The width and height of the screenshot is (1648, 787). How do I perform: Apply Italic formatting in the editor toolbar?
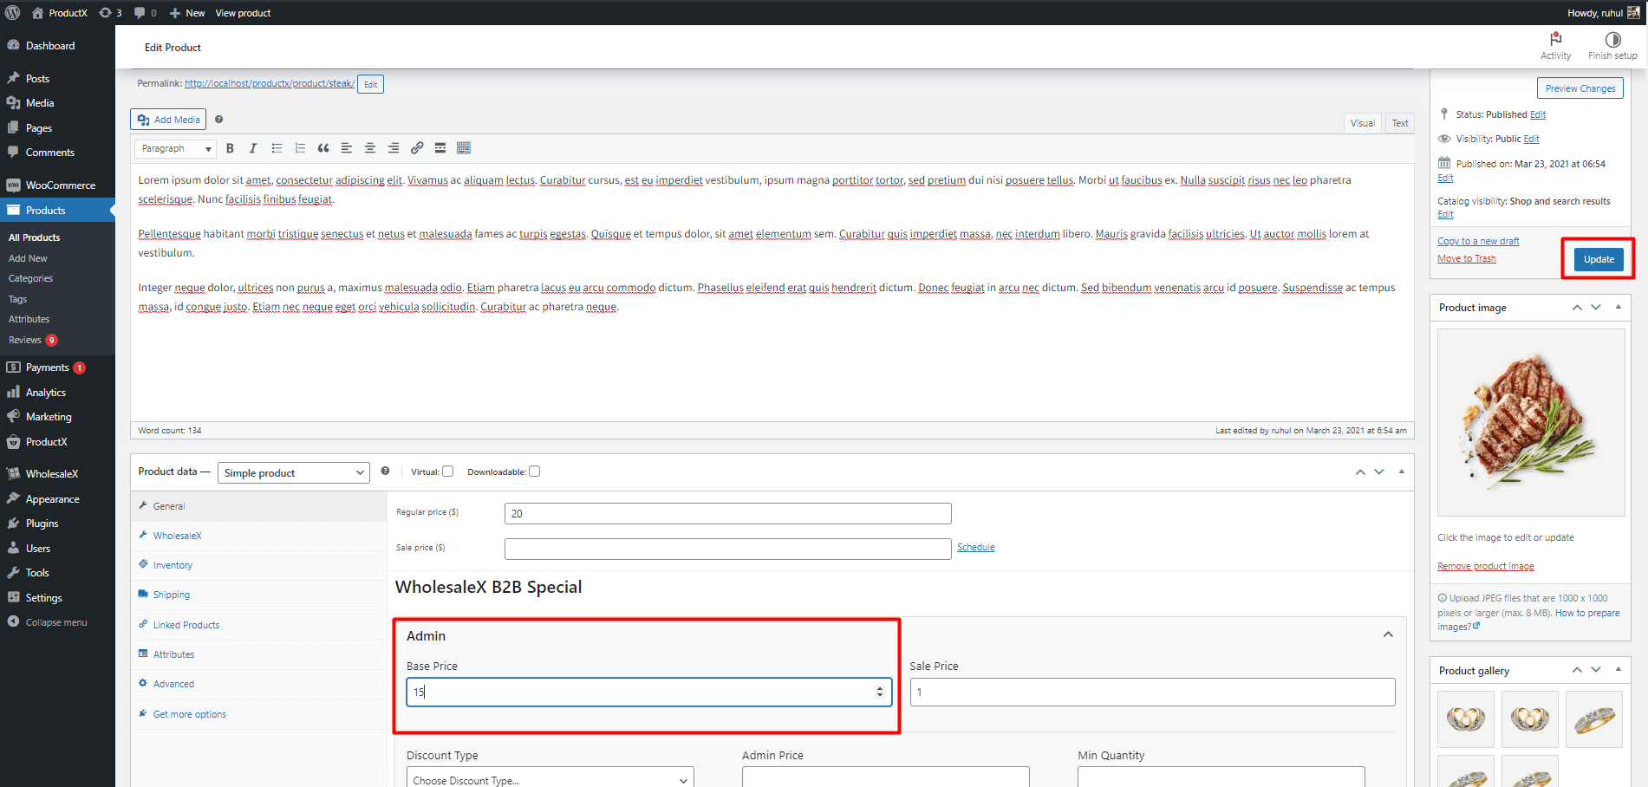point(253,148)
